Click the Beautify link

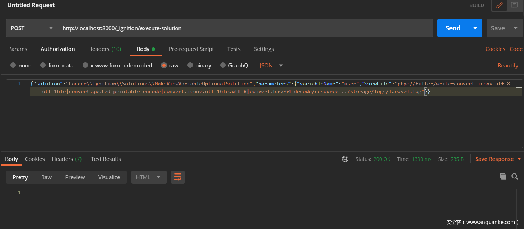pyautogui.click(x=507, y=65)
